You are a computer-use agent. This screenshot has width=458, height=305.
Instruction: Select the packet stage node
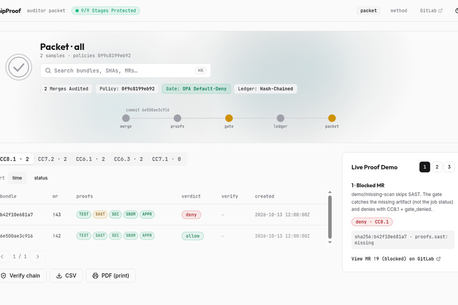[x=332, y=118]
